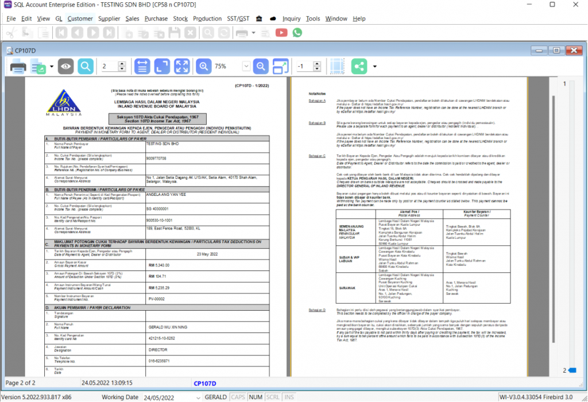This screenshot has width=588, height=402.
Task: Click the black cloud menu icon
Action: pyautogui.click(x=273, y=19)
